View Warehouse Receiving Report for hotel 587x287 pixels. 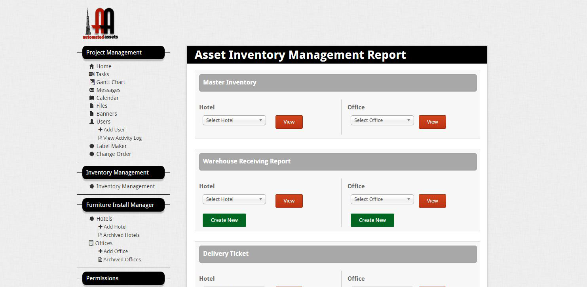tap(289, 201)
